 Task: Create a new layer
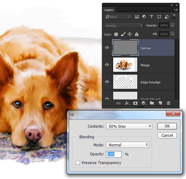click(160, 103)
